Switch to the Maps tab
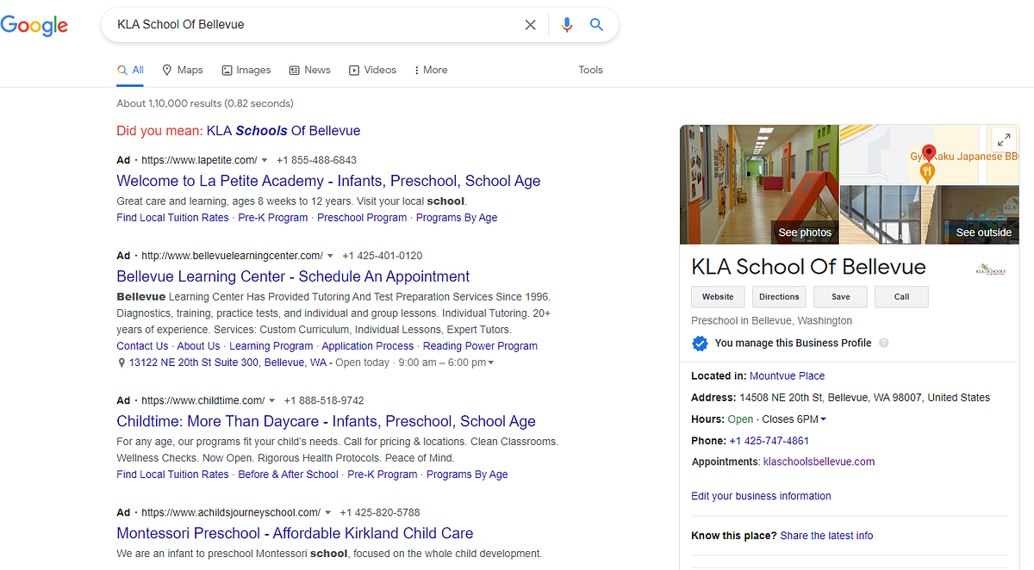Screen dimensions: 1034x570 183,70
